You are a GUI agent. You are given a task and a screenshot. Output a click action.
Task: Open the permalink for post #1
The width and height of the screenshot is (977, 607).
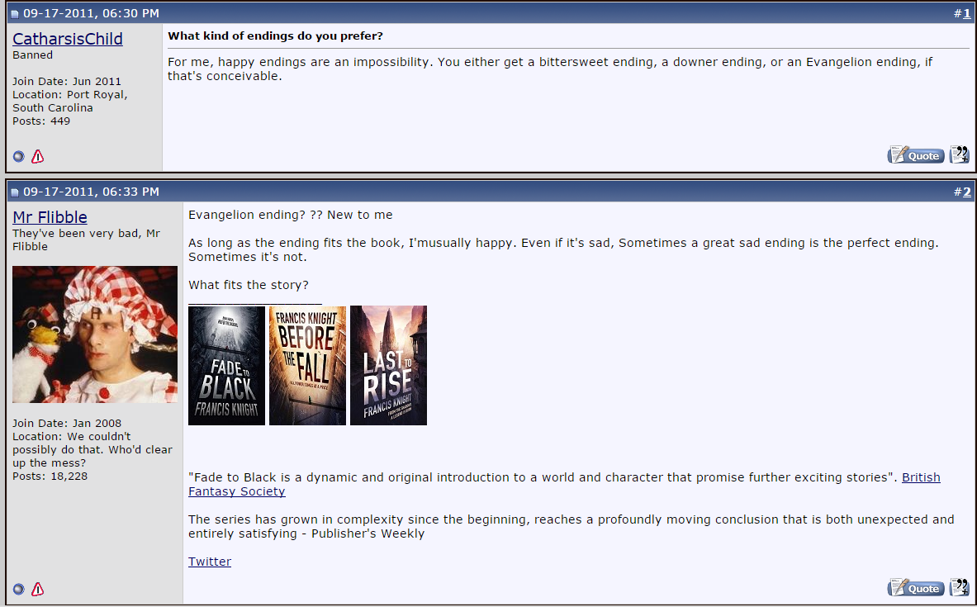[966, 13]
